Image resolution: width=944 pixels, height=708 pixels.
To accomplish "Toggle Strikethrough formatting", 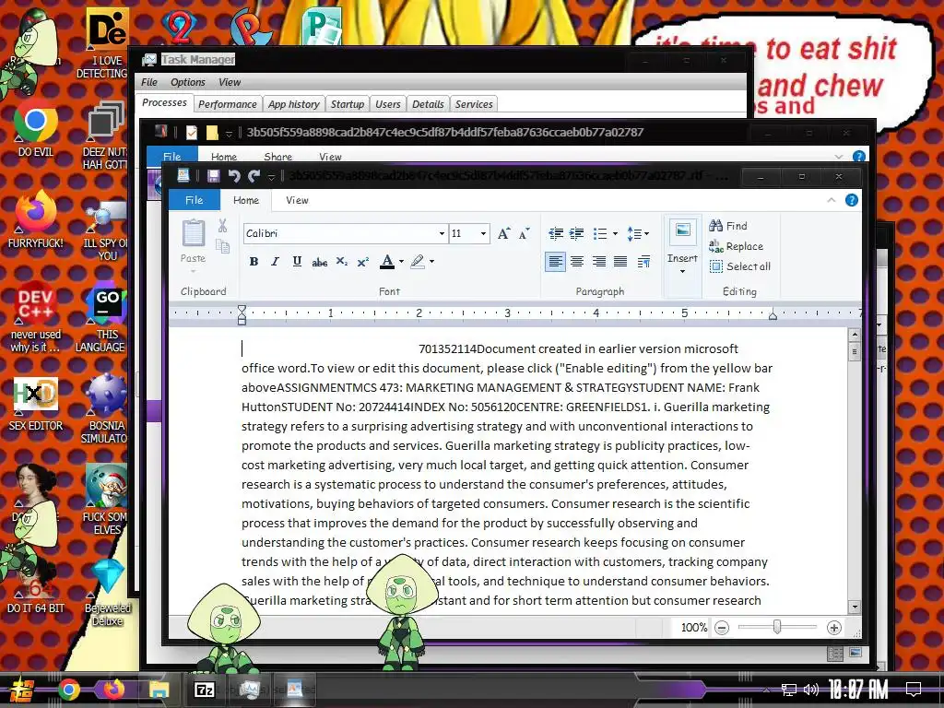I will pos(320,262).
